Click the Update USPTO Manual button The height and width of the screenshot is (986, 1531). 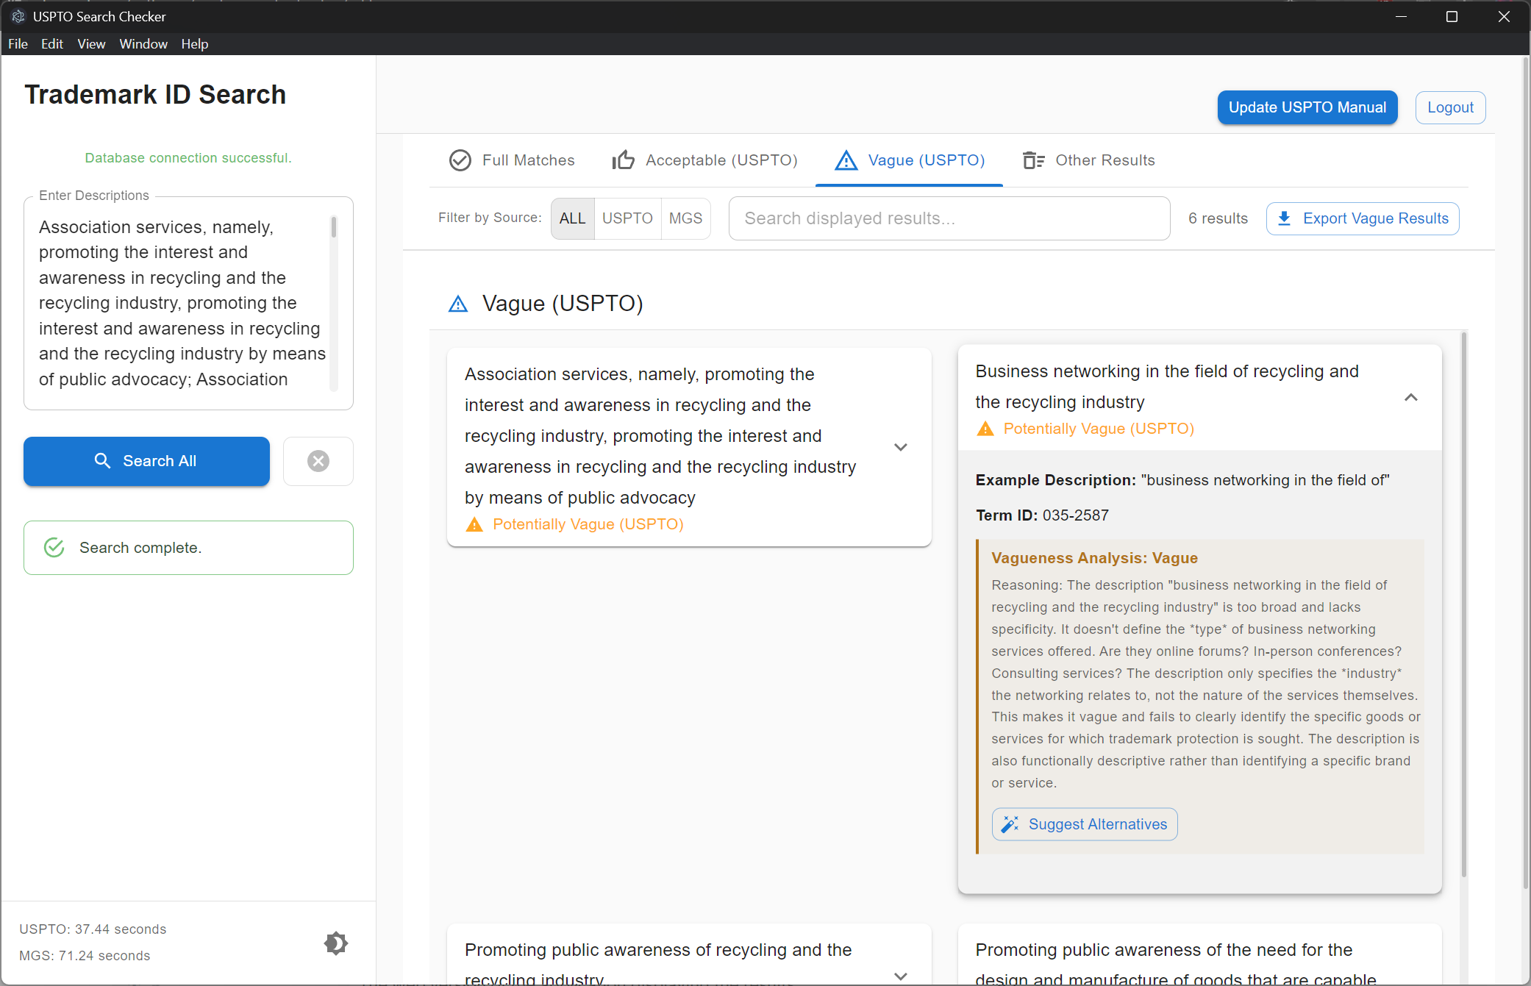[x=1307, y=107]
